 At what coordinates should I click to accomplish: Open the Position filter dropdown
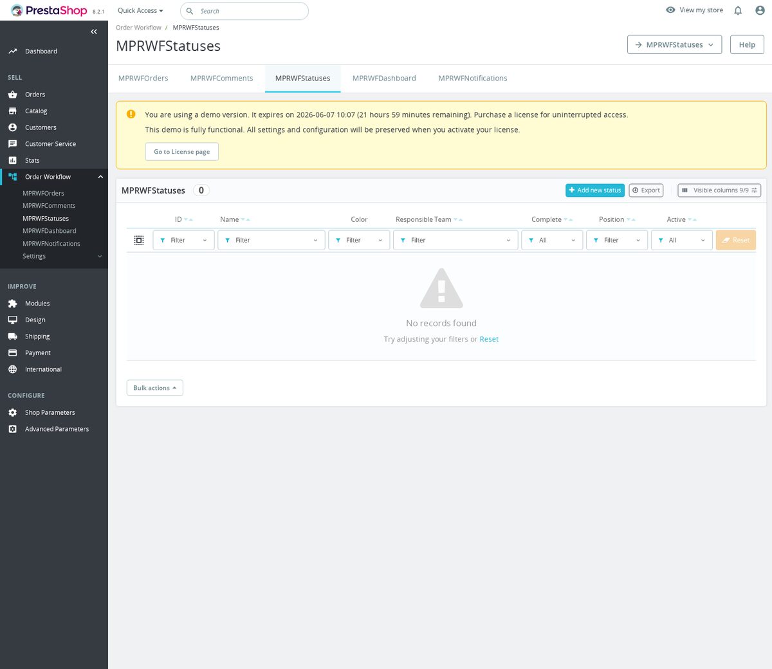(617, 240)
